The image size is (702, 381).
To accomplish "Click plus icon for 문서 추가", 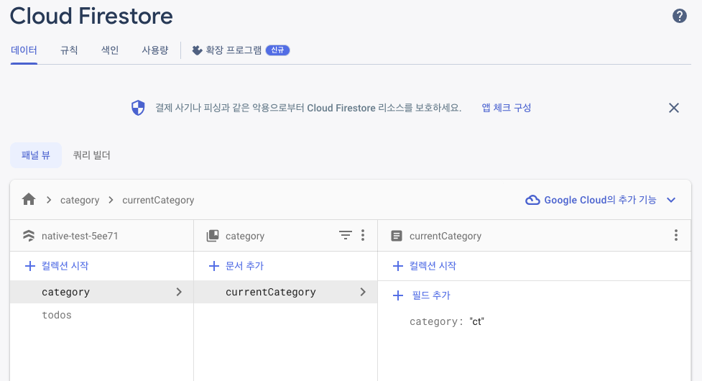I will (214, 266).
